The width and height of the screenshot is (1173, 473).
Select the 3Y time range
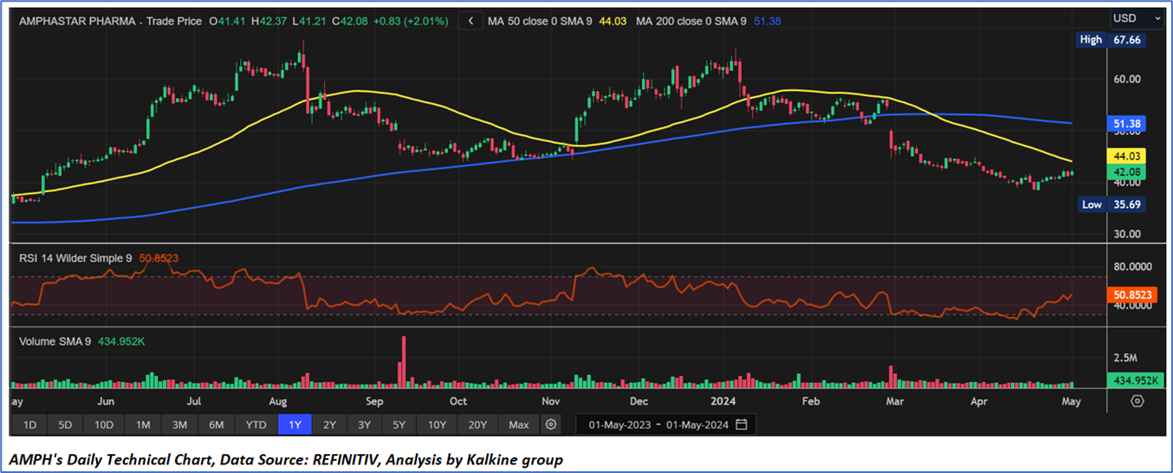[x=364, y=424]
